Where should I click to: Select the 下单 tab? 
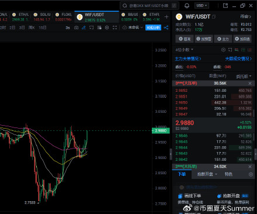pos(182,174)
